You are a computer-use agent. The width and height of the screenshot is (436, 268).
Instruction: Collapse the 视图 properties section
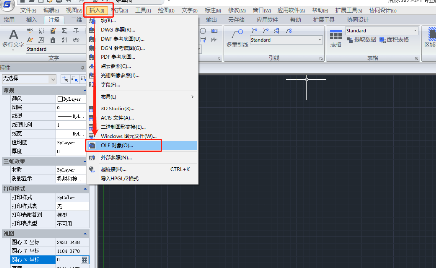pyautogui.click(x=85, y=234)
